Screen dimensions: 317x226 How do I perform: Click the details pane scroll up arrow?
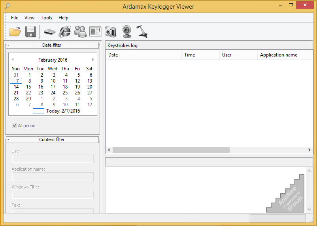pos(309,171)
